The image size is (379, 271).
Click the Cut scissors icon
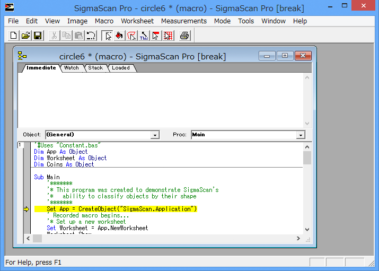click(55, 36)
